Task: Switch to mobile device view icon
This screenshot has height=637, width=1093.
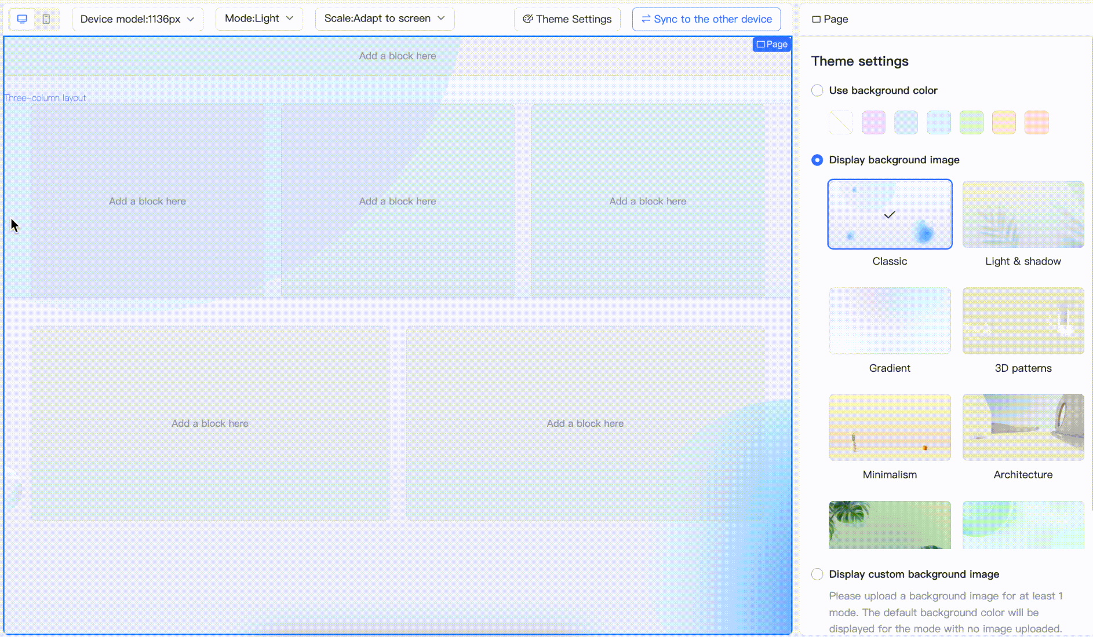Action: coord(46,19)
